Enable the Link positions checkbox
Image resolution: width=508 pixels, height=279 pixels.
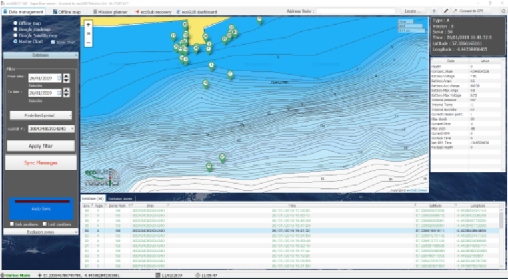13,224
